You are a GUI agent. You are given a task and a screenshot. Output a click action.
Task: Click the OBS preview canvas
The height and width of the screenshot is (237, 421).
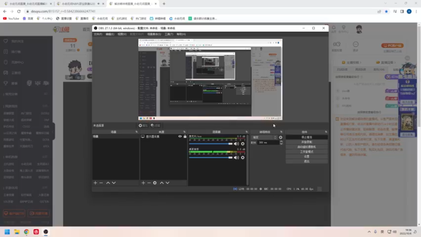[210, 80]
